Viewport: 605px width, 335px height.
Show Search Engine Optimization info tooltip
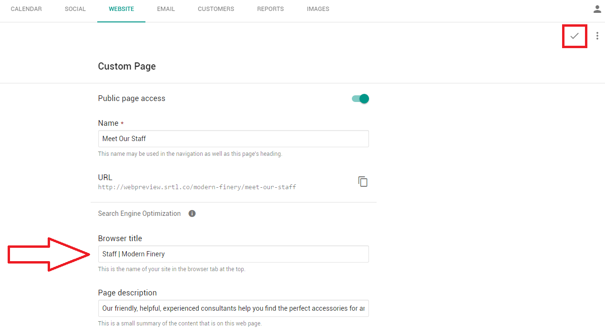point(192,213)
